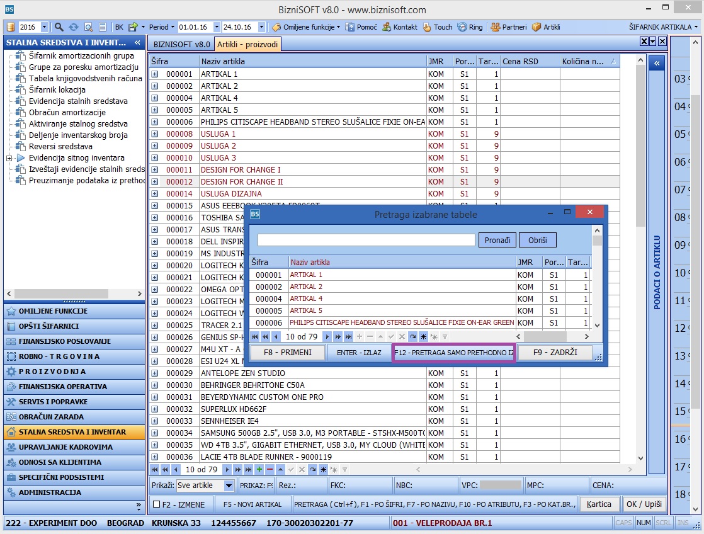
Task: Expand Evidencija sitnog inventara tree node
Action: 9,158
